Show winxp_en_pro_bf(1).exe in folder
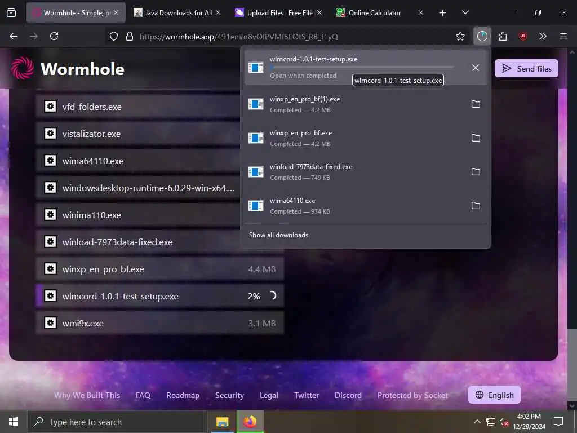The image size is (577, 433). click(476, 104)
